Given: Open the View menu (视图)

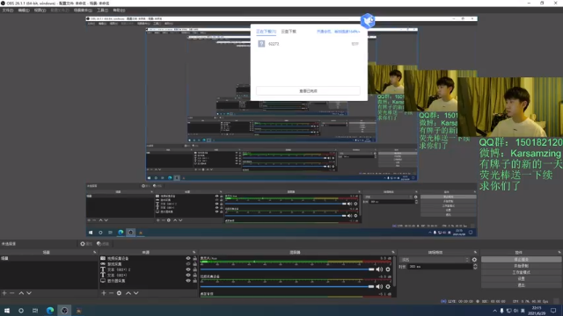Looking at the screenshot, I should pyautogui.click(x=40, y=11).
